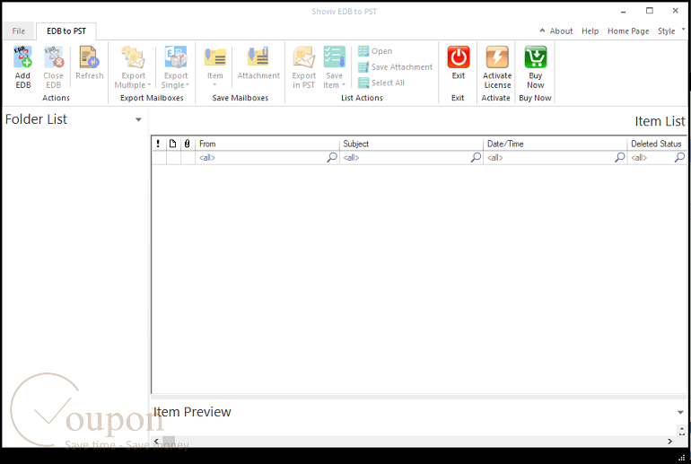Click Select All in List Actions
Viewport: 691px width, 464px height.
click(x=381, y=83)
